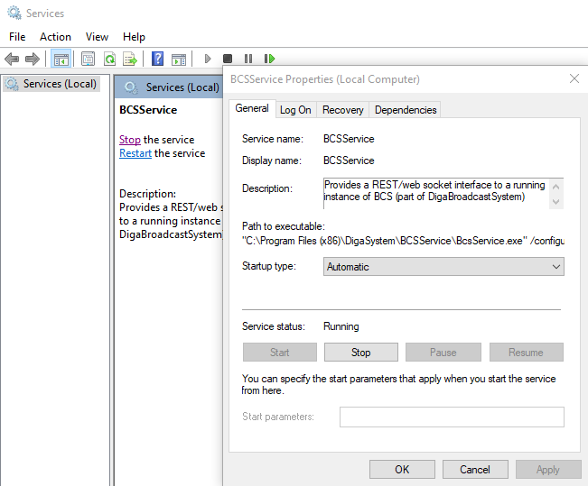Switch to the Log On tab
The width and height of the screenshot is (588, 486).
[x=295, y=110]
